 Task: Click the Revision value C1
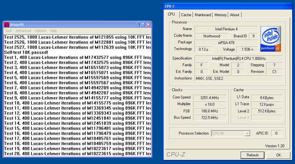(x=274, y=72)
